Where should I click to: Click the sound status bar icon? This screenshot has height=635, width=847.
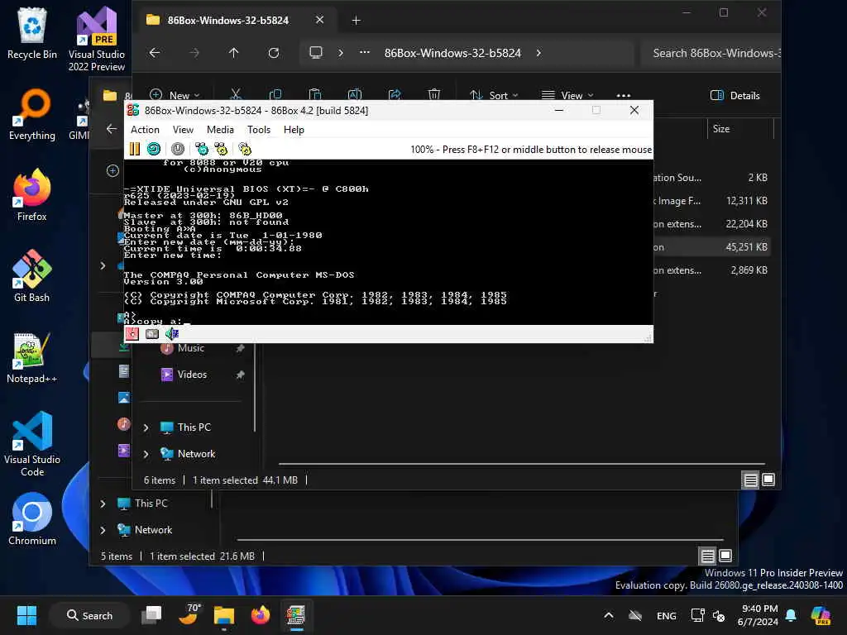click(172, 334)
